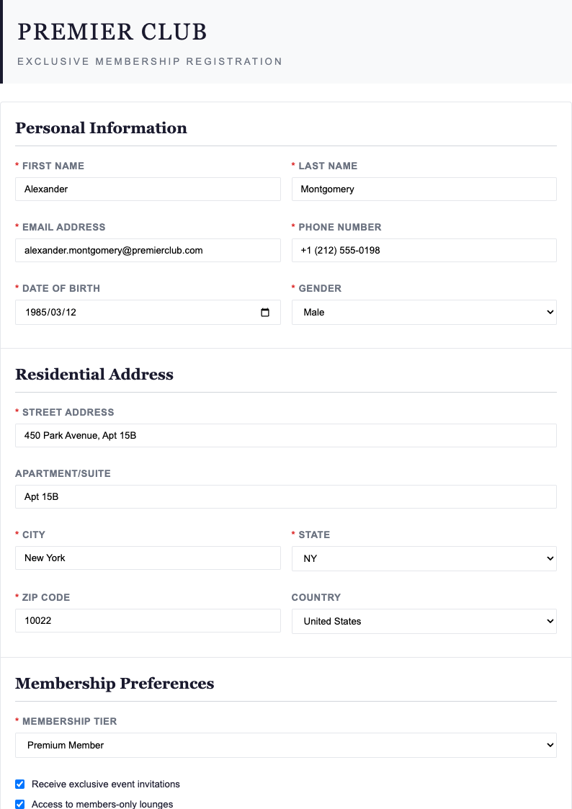Click the First Name input field
This screenshot has width=572, height=809.
(148, 189)
